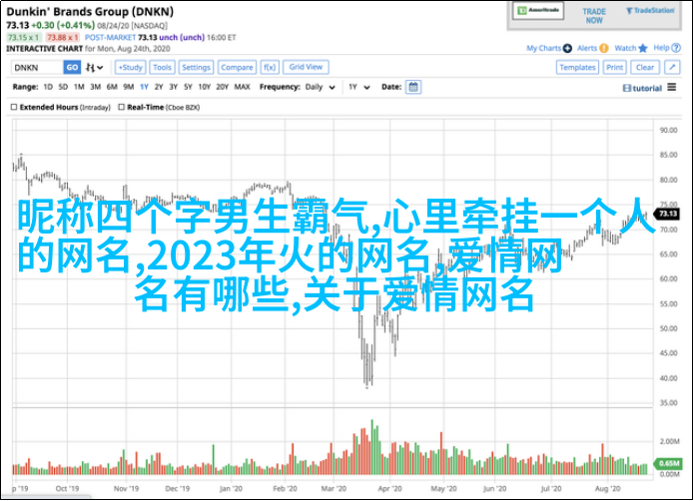
Task: Select 3Y range
Action: [174, 87]
